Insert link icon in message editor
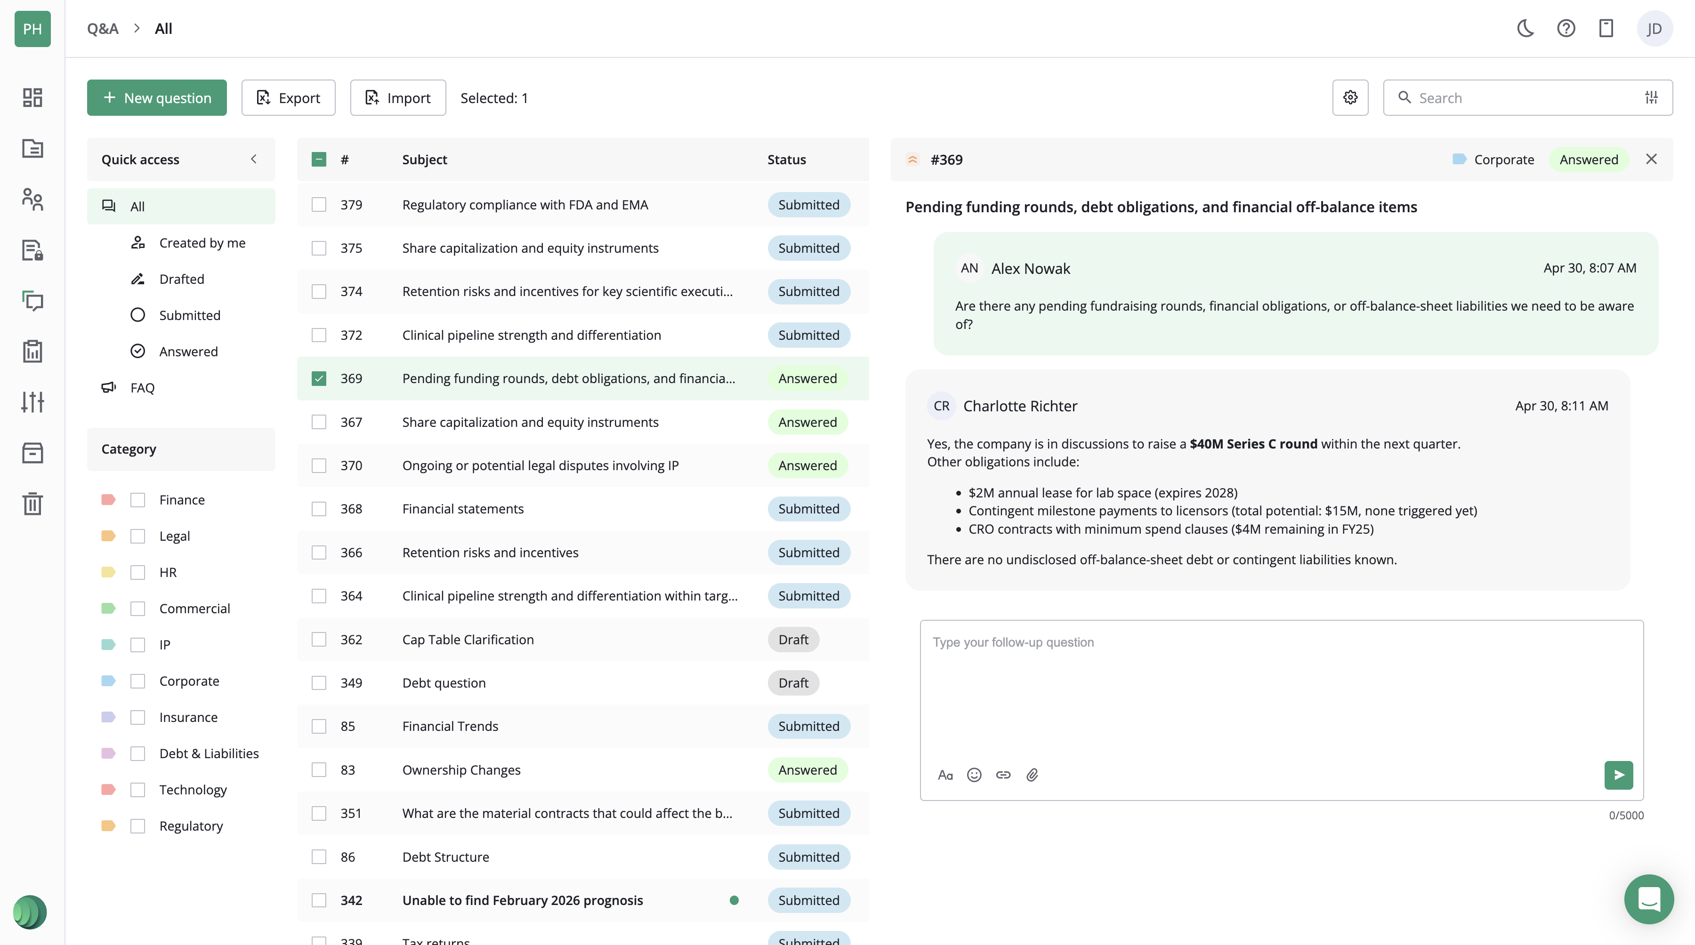The image size is (1695, 945). pyautogui.click(x=1003, y=775)
